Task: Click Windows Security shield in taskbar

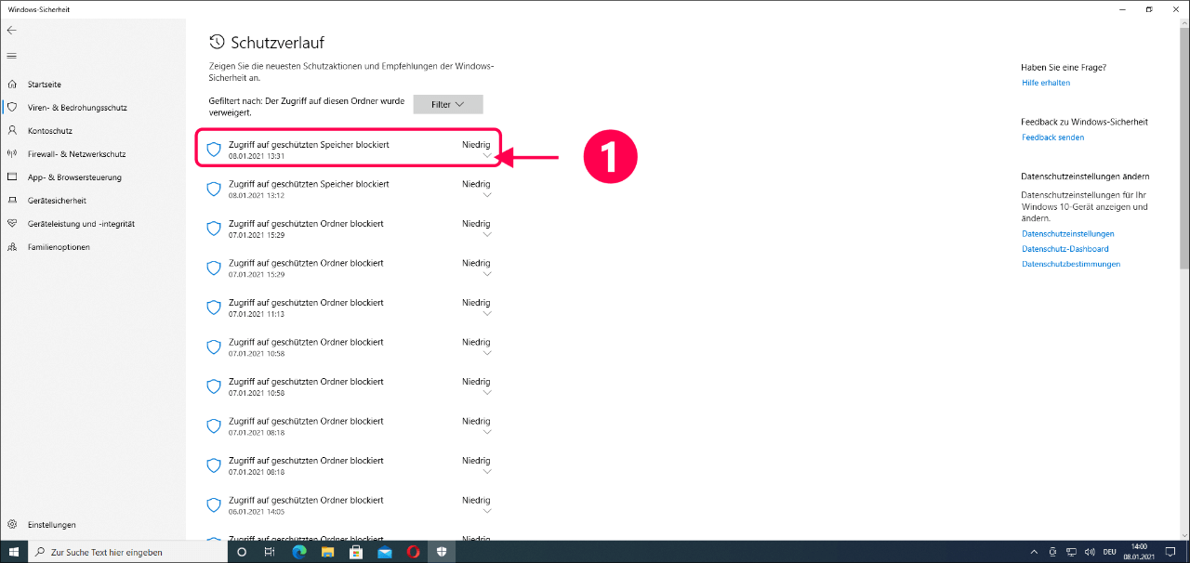Action: coord(442,552)
